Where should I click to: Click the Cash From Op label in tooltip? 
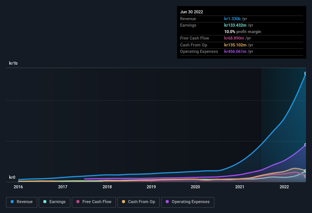(193, 45)
